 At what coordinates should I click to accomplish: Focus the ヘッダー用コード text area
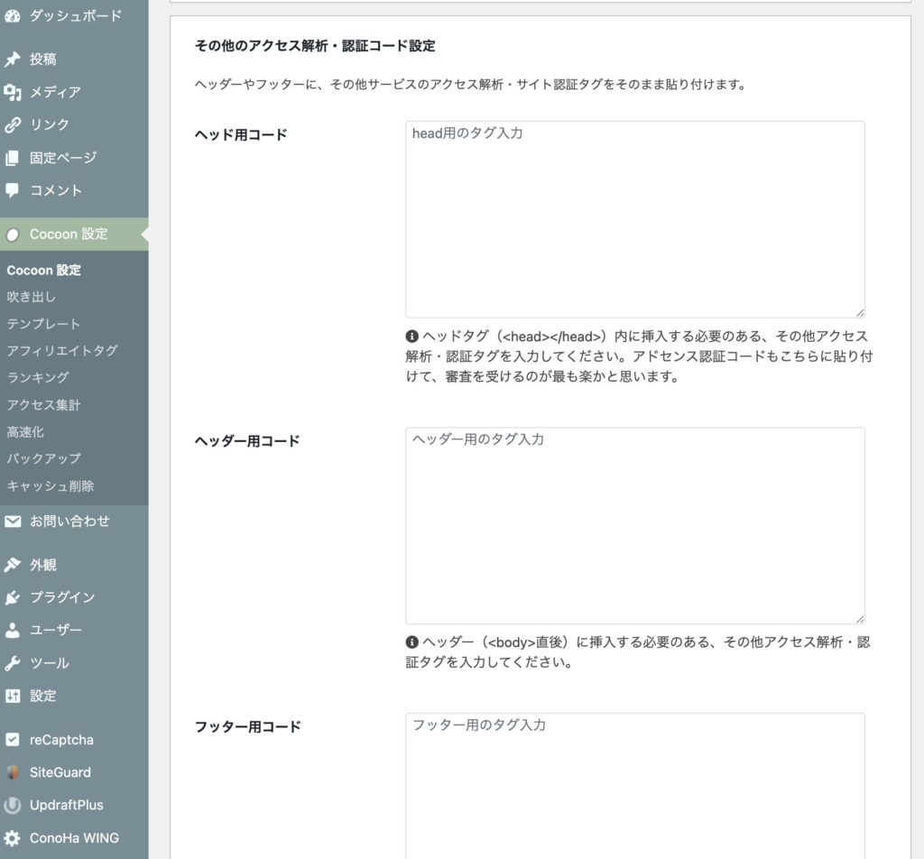point(634,525)
